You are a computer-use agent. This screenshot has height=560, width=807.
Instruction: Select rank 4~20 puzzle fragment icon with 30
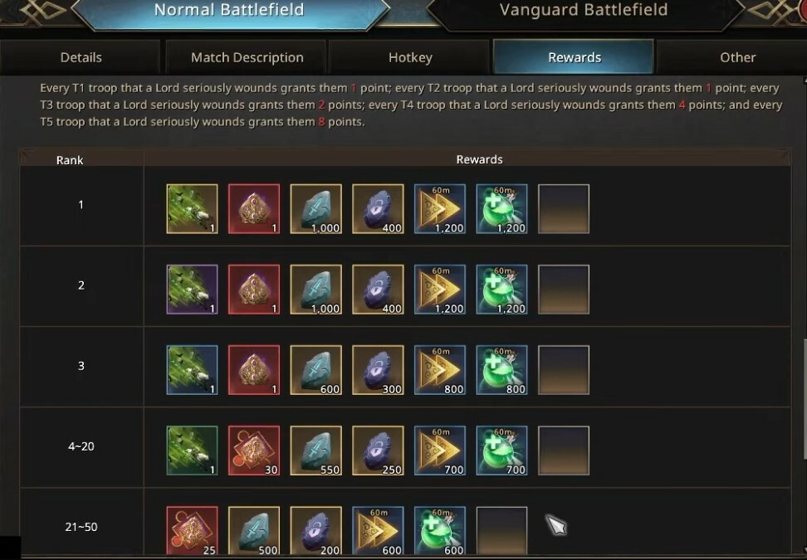254,450
